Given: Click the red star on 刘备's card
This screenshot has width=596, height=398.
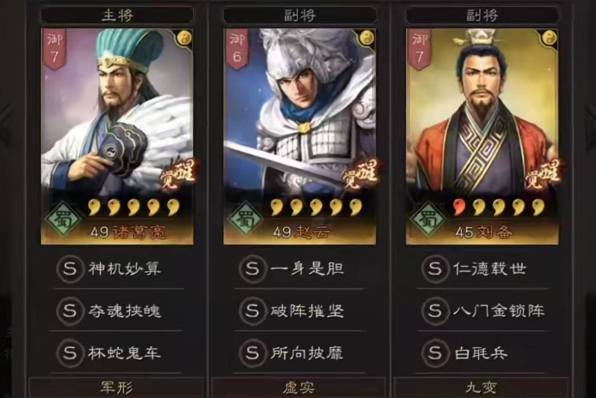Looking at the screenshot, I should 459,207.
